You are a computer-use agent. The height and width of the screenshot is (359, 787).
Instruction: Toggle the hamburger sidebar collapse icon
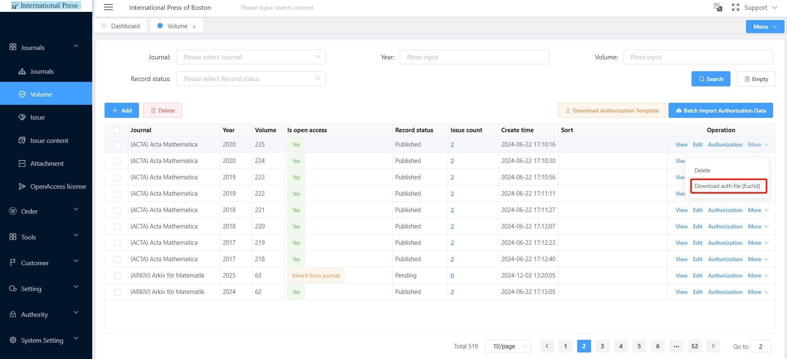click(x=108, y=7)
